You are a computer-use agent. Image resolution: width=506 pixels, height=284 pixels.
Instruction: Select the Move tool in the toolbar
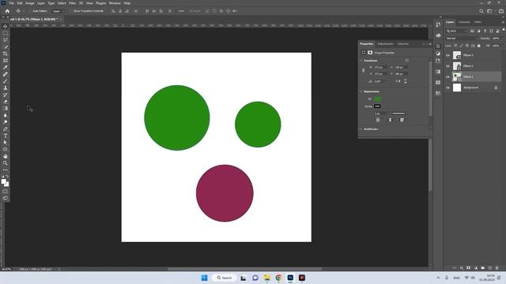tap(6, 26)
